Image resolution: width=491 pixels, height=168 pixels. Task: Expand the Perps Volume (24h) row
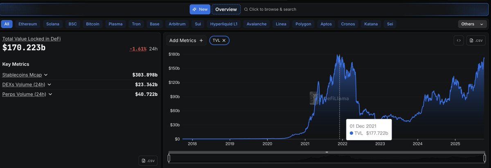tap(50, 94)
